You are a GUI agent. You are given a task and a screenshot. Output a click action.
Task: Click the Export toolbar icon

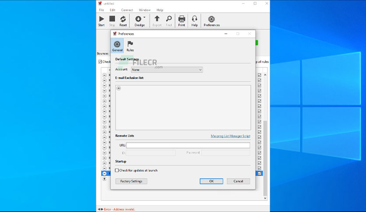point(157,21)
